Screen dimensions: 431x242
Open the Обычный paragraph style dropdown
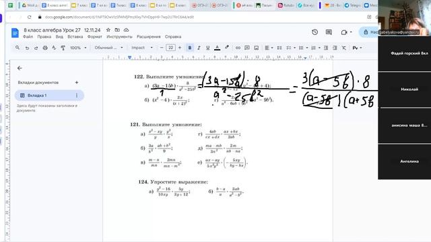tap(109, 48)
